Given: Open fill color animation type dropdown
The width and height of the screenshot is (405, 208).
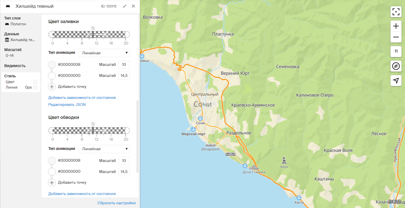Looking at the screenshot, I should [104, 53].
